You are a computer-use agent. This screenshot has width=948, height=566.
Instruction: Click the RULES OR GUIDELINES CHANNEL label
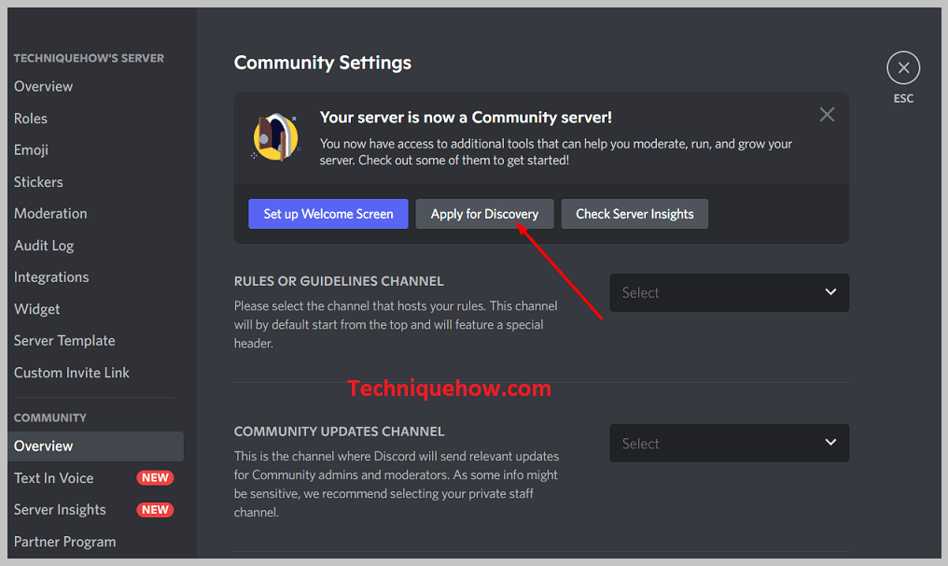coord(339,281)
